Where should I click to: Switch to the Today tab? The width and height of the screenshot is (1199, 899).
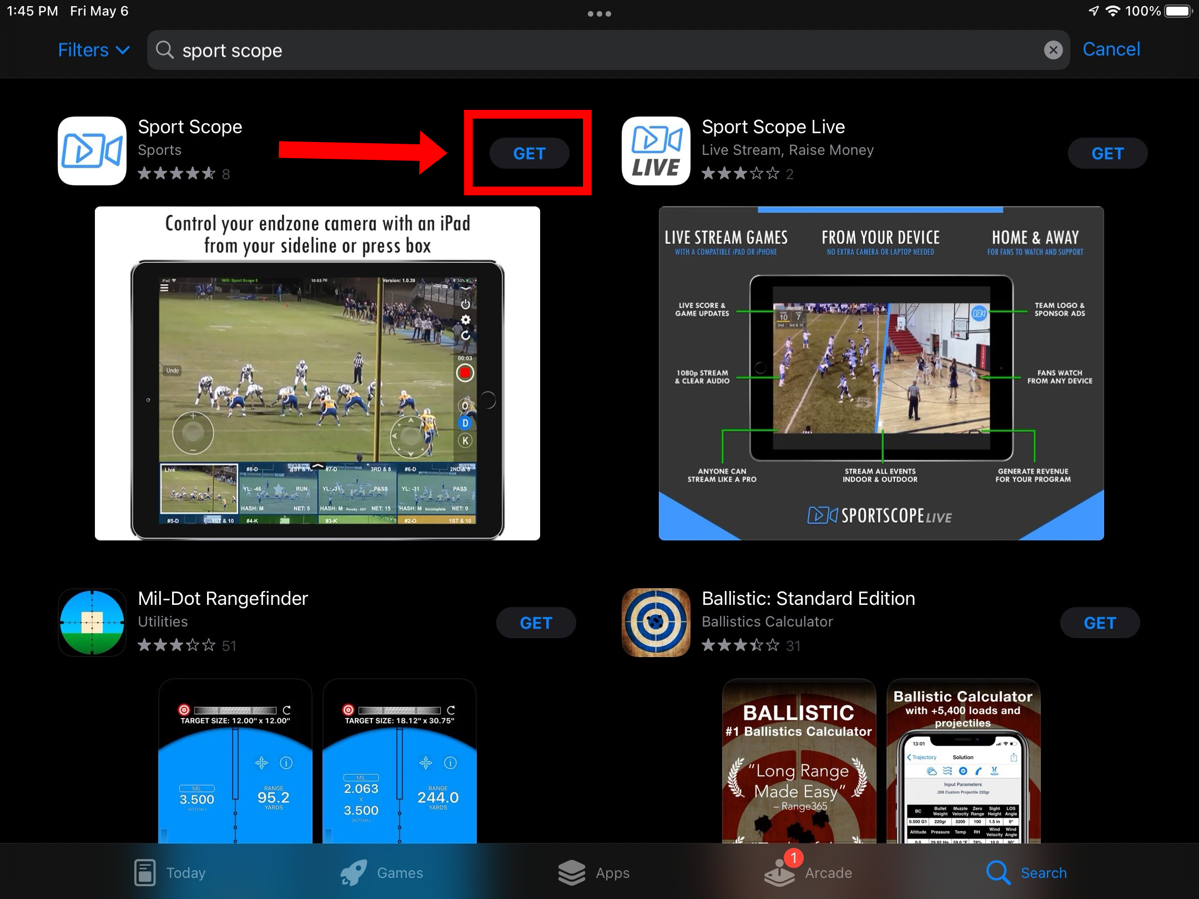point(169,872)
